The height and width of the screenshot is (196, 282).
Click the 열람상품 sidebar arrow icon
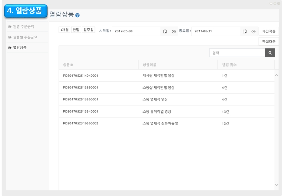[10, 48]
